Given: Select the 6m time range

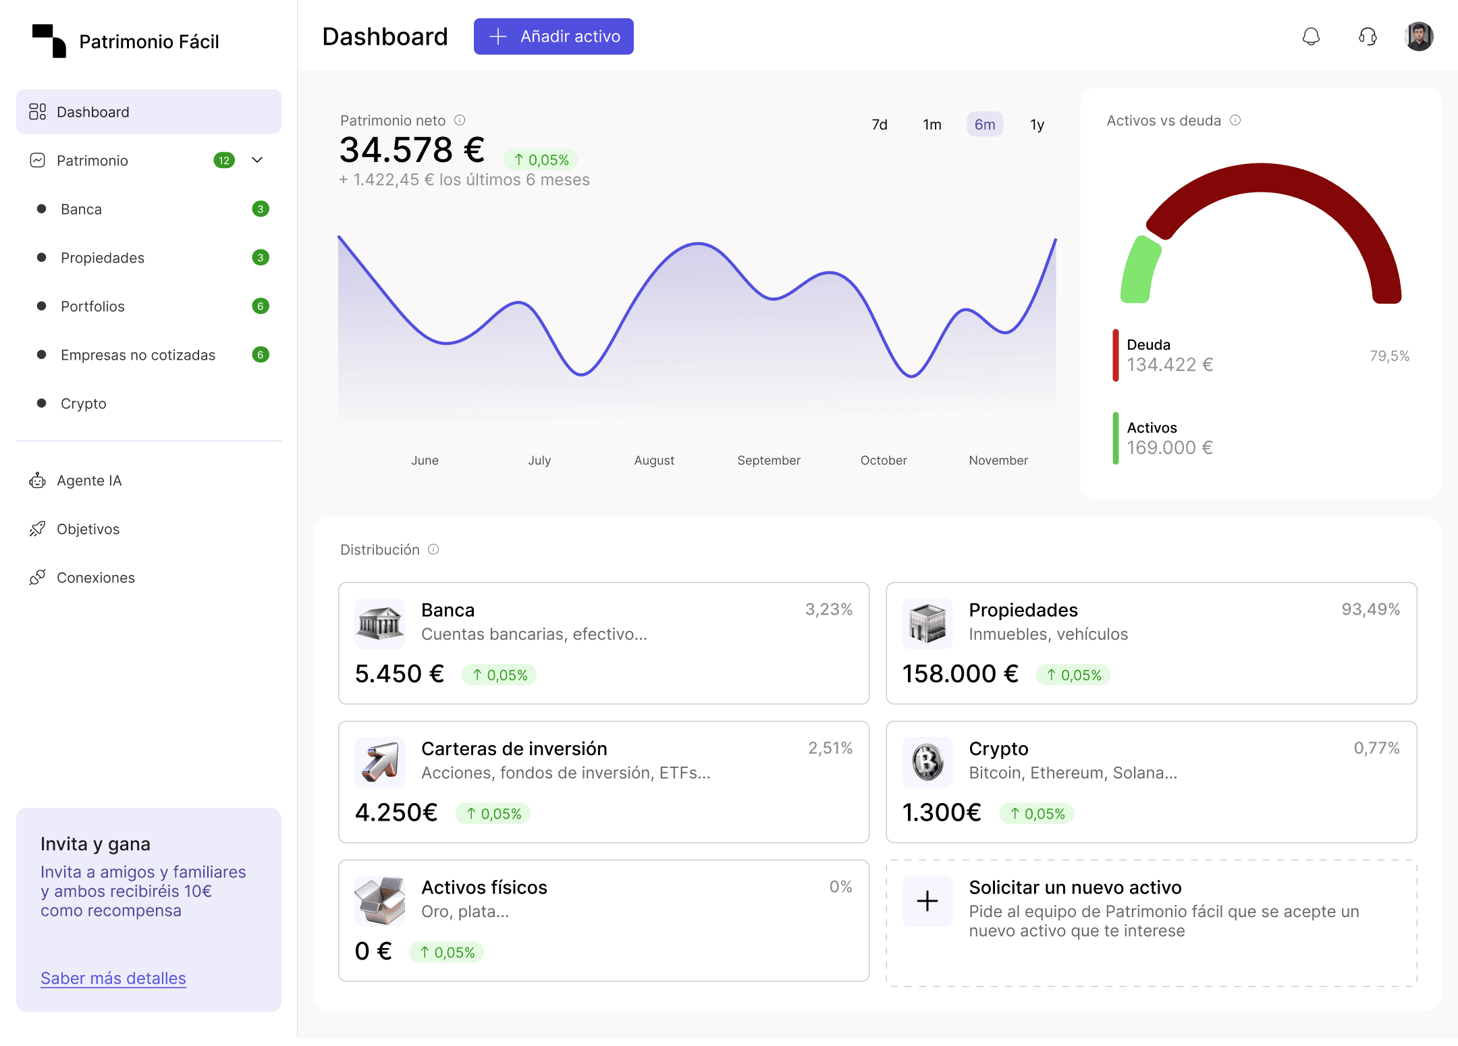Looking at the screenshot, I should click(985, 125).
